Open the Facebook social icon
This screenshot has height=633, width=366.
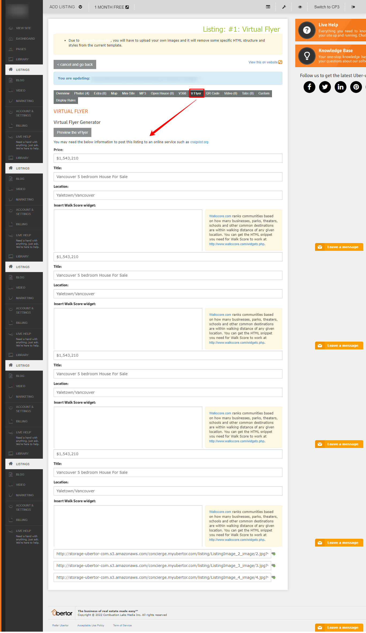(309, 87)
